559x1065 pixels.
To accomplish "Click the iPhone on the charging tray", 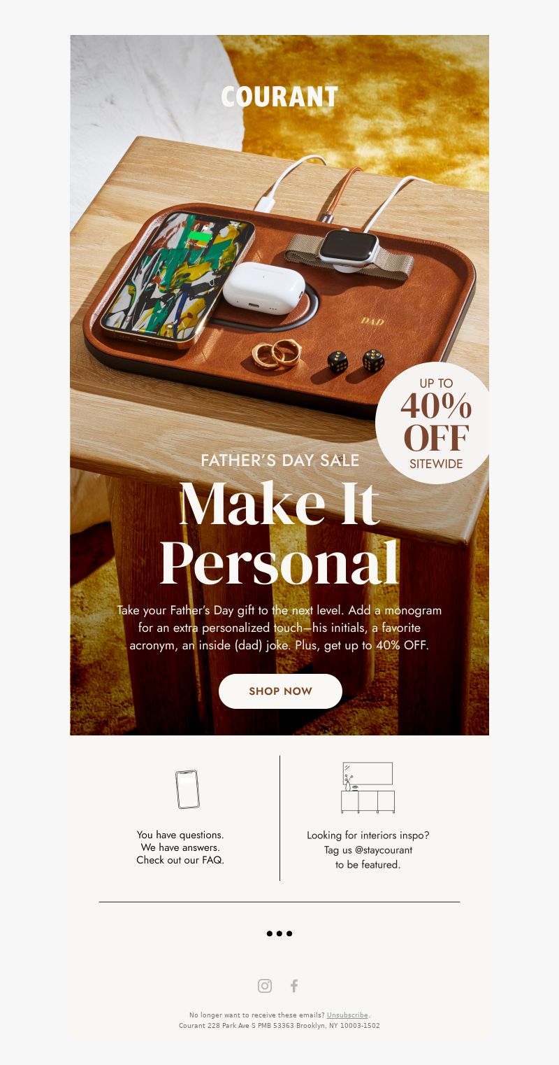I will (x=176, y=280).
